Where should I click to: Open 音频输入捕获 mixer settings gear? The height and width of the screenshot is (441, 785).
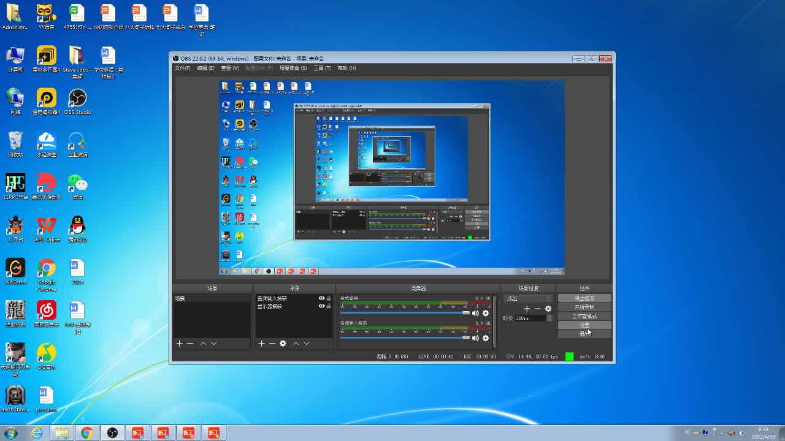(x=486, y=338)
